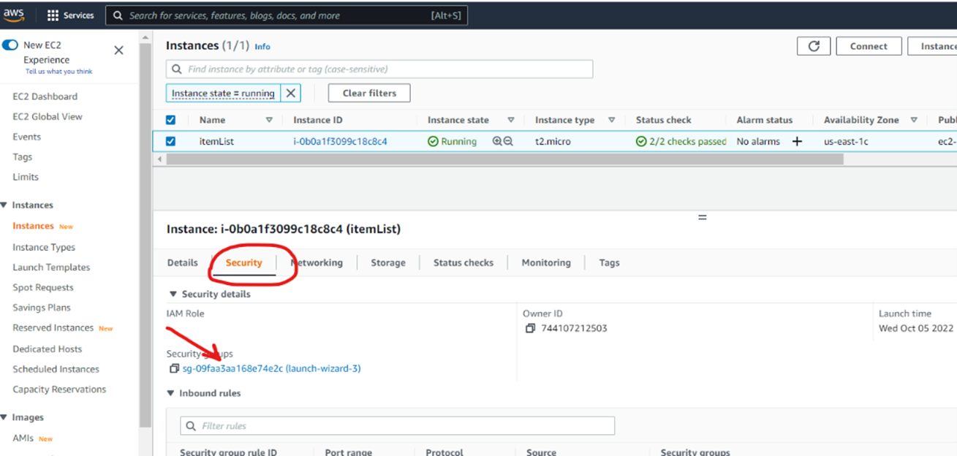Click the green Running status icon
The width and height of the screenshot is (957, 456).
tap(433, 142)
